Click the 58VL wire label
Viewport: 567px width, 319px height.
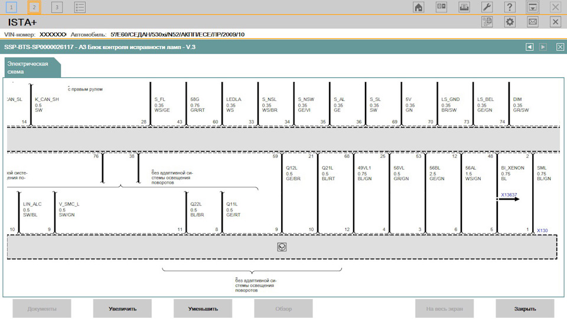pos(399,168)
